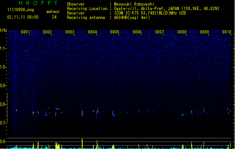Click the ICOM IC-575 receiver text
235x149 pixels.
150,13
